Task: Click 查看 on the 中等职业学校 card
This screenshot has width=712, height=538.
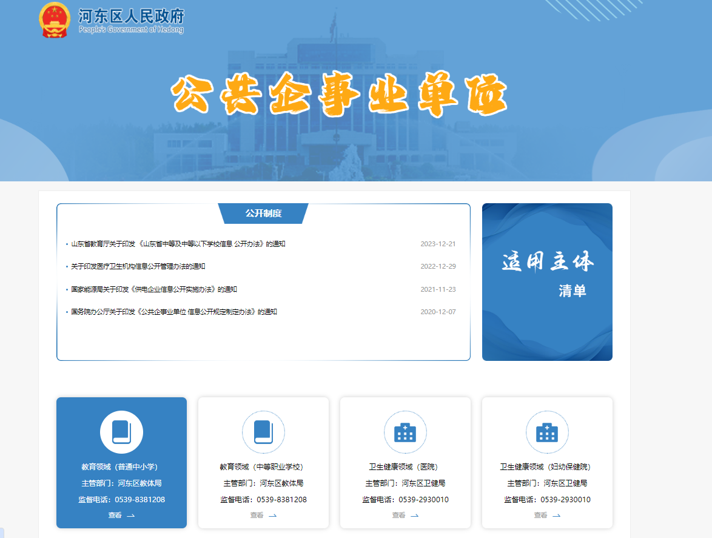Action: [x=257, y=516]
